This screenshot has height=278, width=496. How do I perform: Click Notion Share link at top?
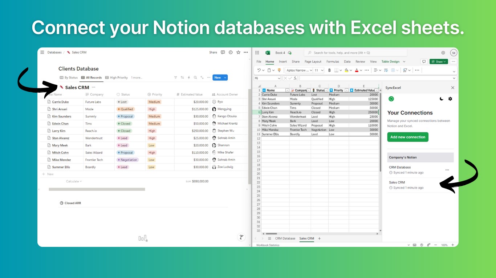[x=213, y=52]
